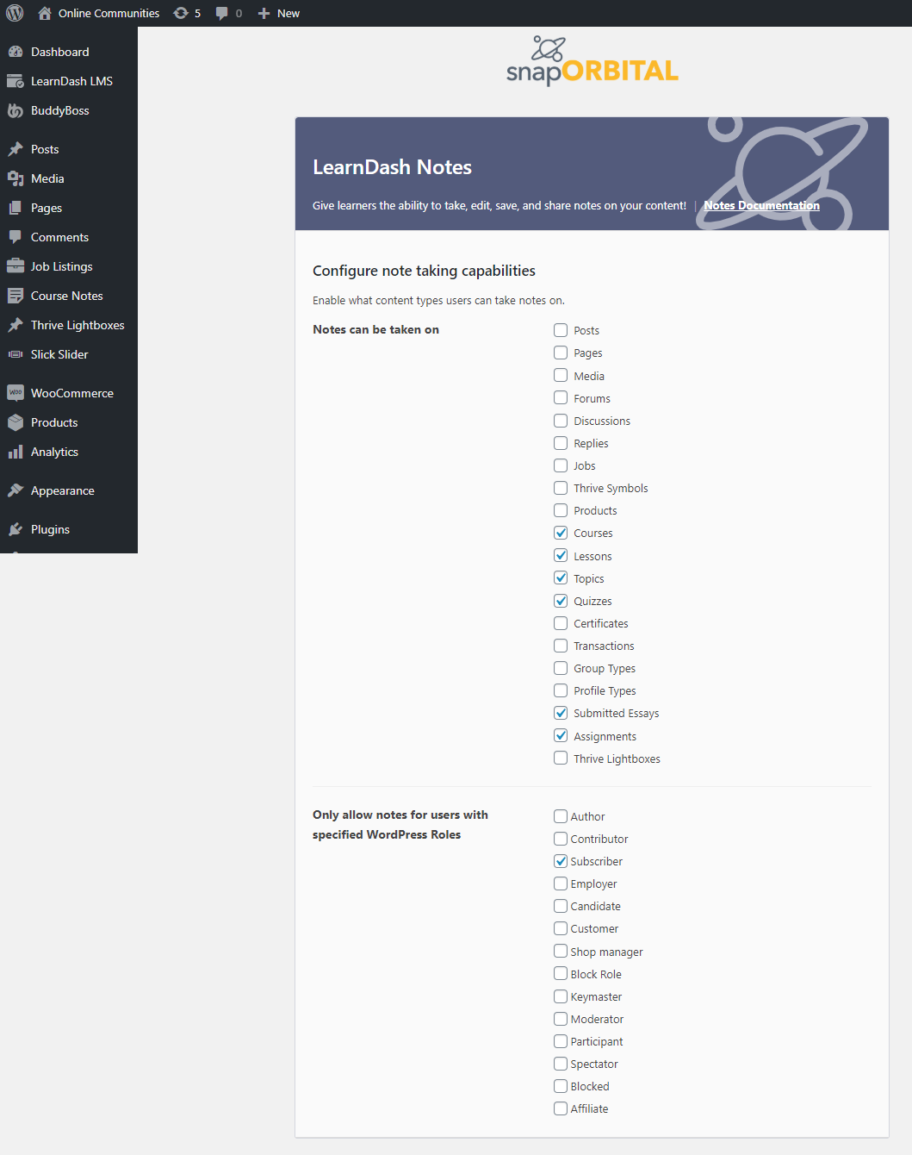Open the Notes Documentation link
Viewport: 912px width, 1155px height.
[761, 205]
